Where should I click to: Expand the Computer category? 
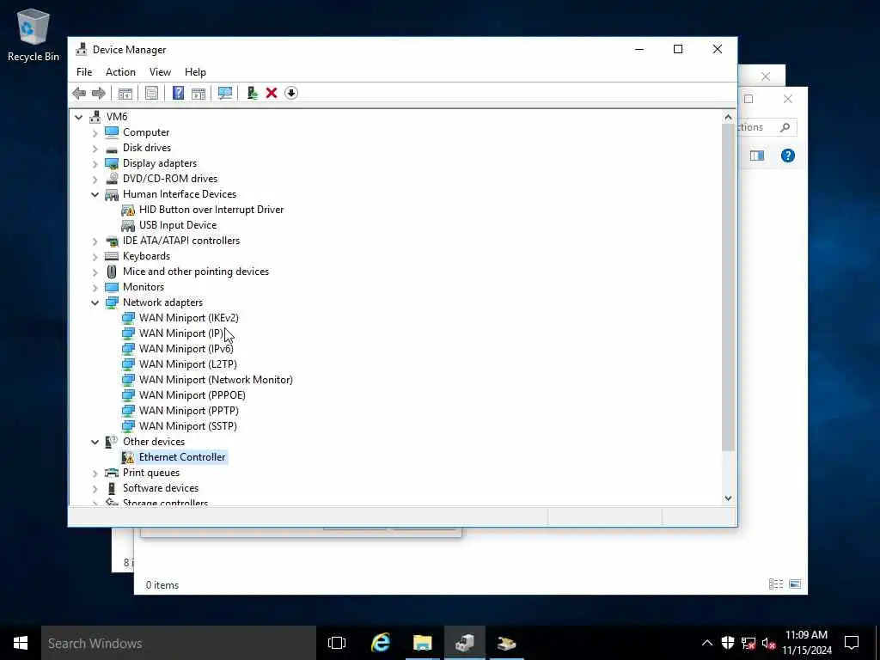click(95, 132)
